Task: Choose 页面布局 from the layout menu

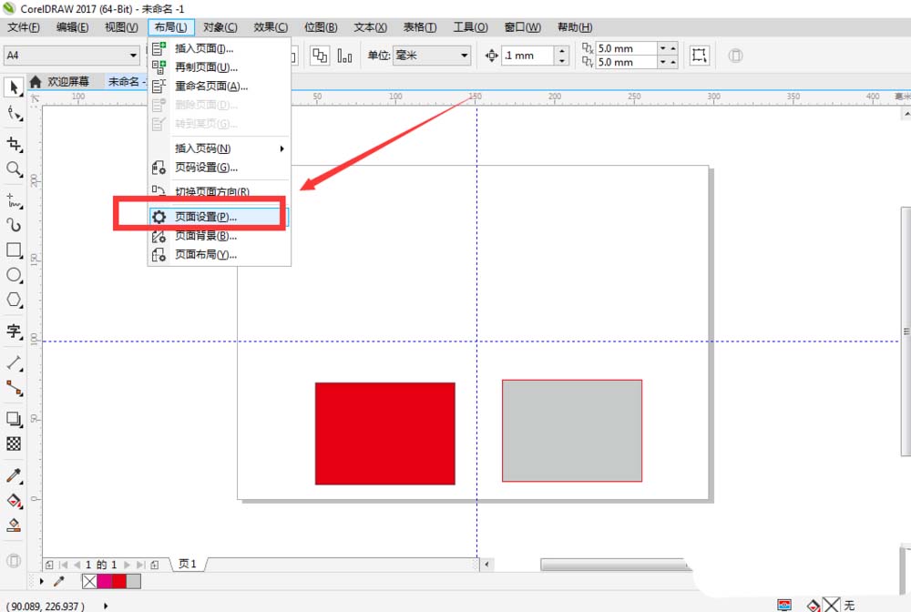Action: click(219, 255)
